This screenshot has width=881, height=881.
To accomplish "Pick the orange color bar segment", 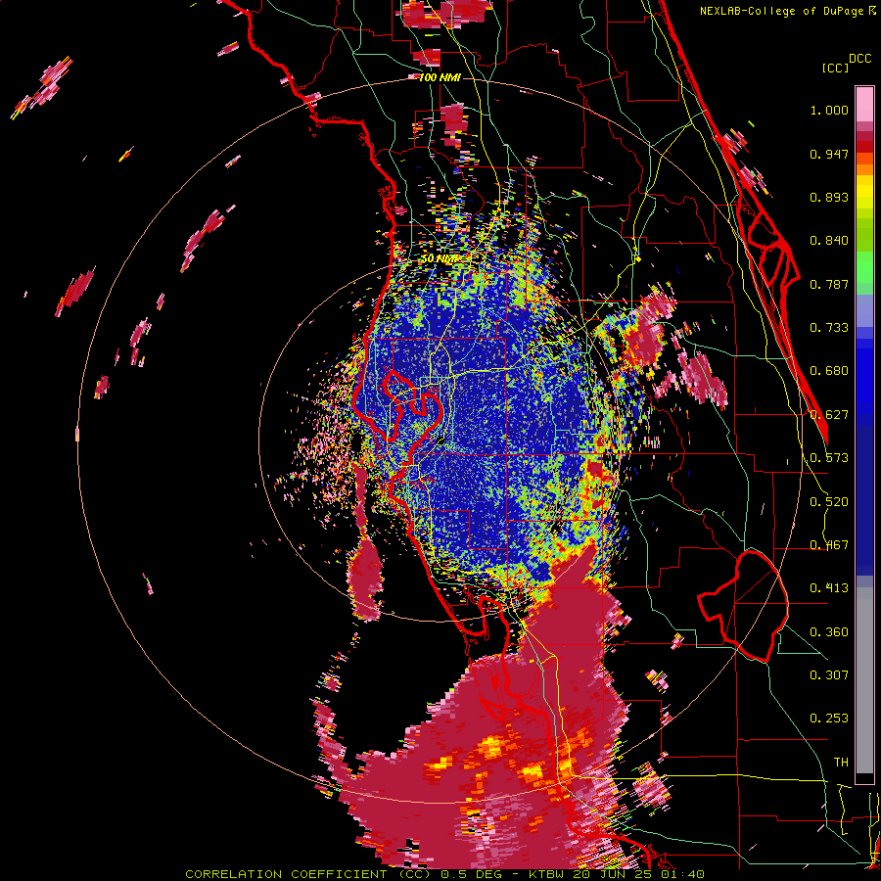I will click(x=864, y=169).
